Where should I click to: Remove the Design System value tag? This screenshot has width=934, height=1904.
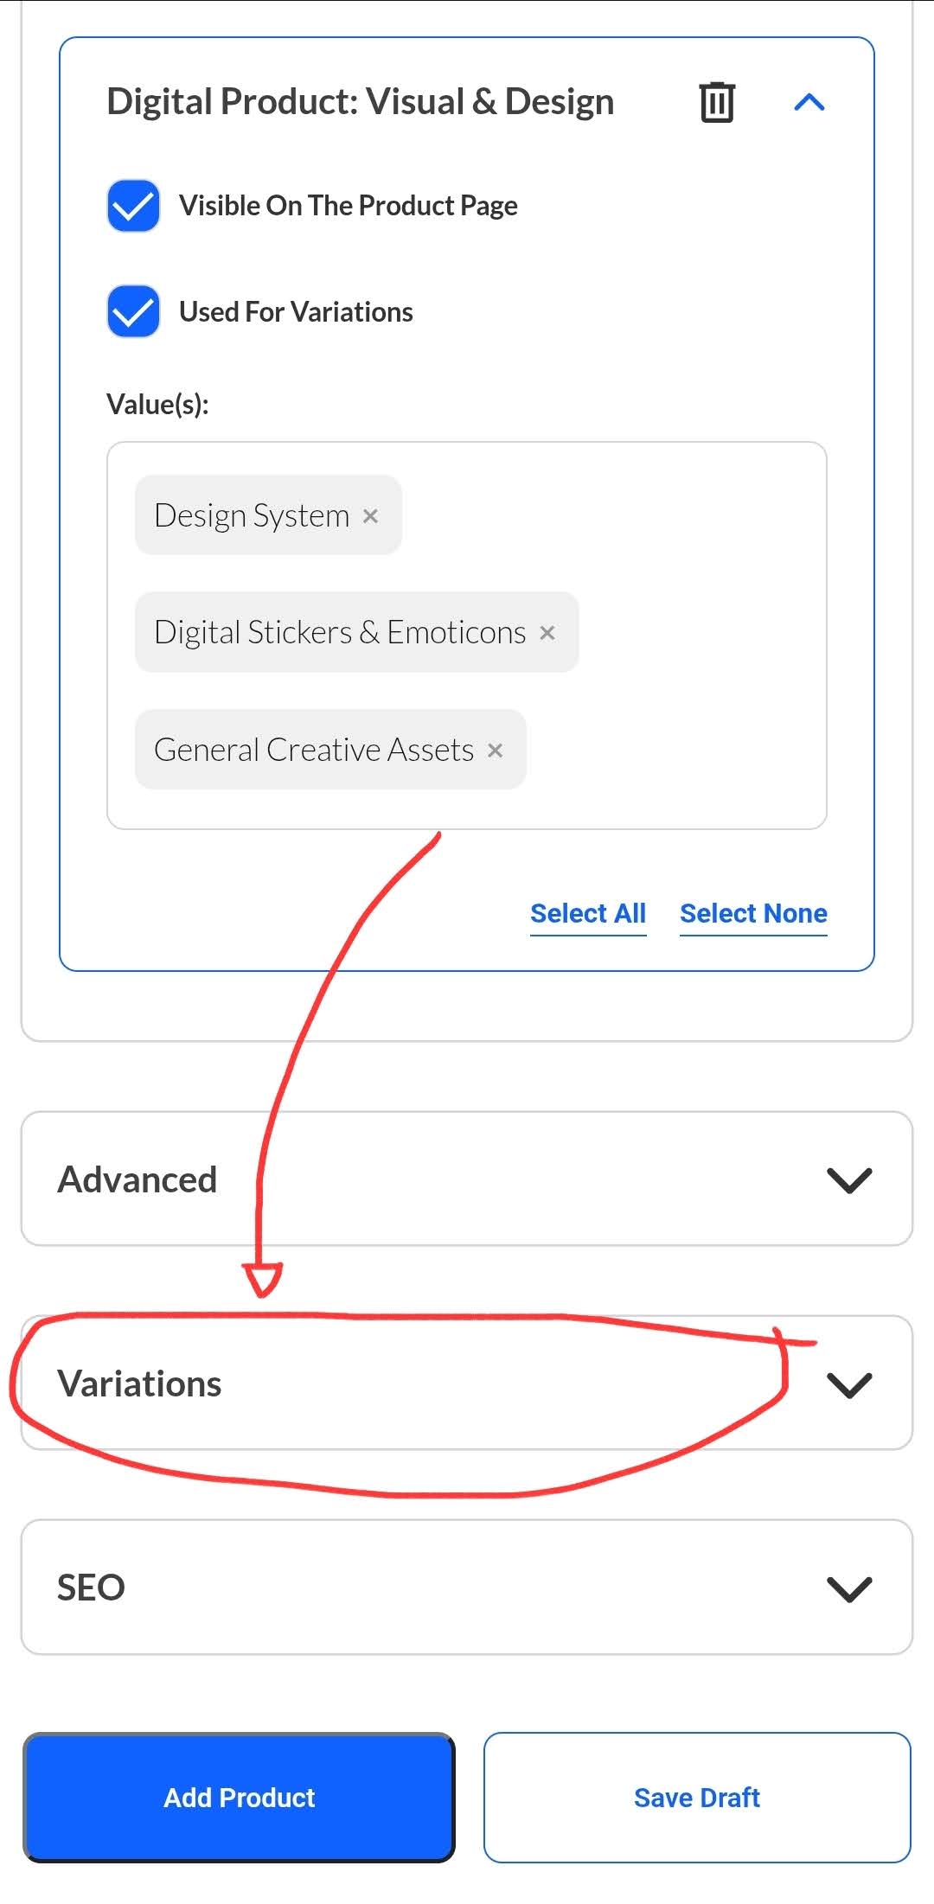[x=370, y=516]
